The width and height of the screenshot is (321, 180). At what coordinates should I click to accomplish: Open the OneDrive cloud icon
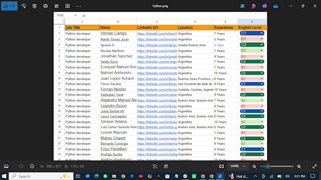pyautogui.click(x=276, y=6)
